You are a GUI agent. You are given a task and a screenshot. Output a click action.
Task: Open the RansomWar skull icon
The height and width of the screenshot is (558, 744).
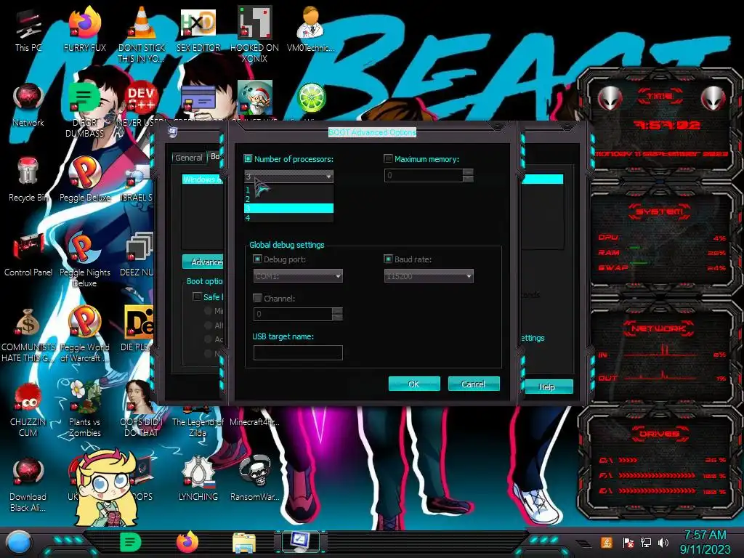coord(255,477)
